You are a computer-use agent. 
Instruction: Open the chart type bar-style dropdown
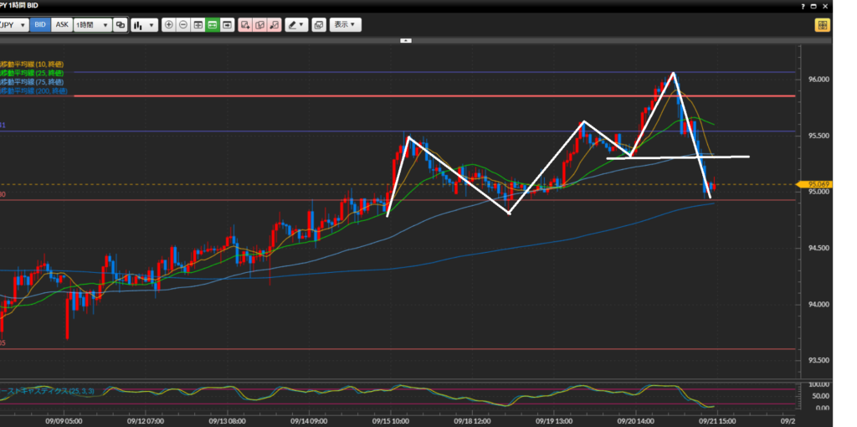tap(146, 25)
